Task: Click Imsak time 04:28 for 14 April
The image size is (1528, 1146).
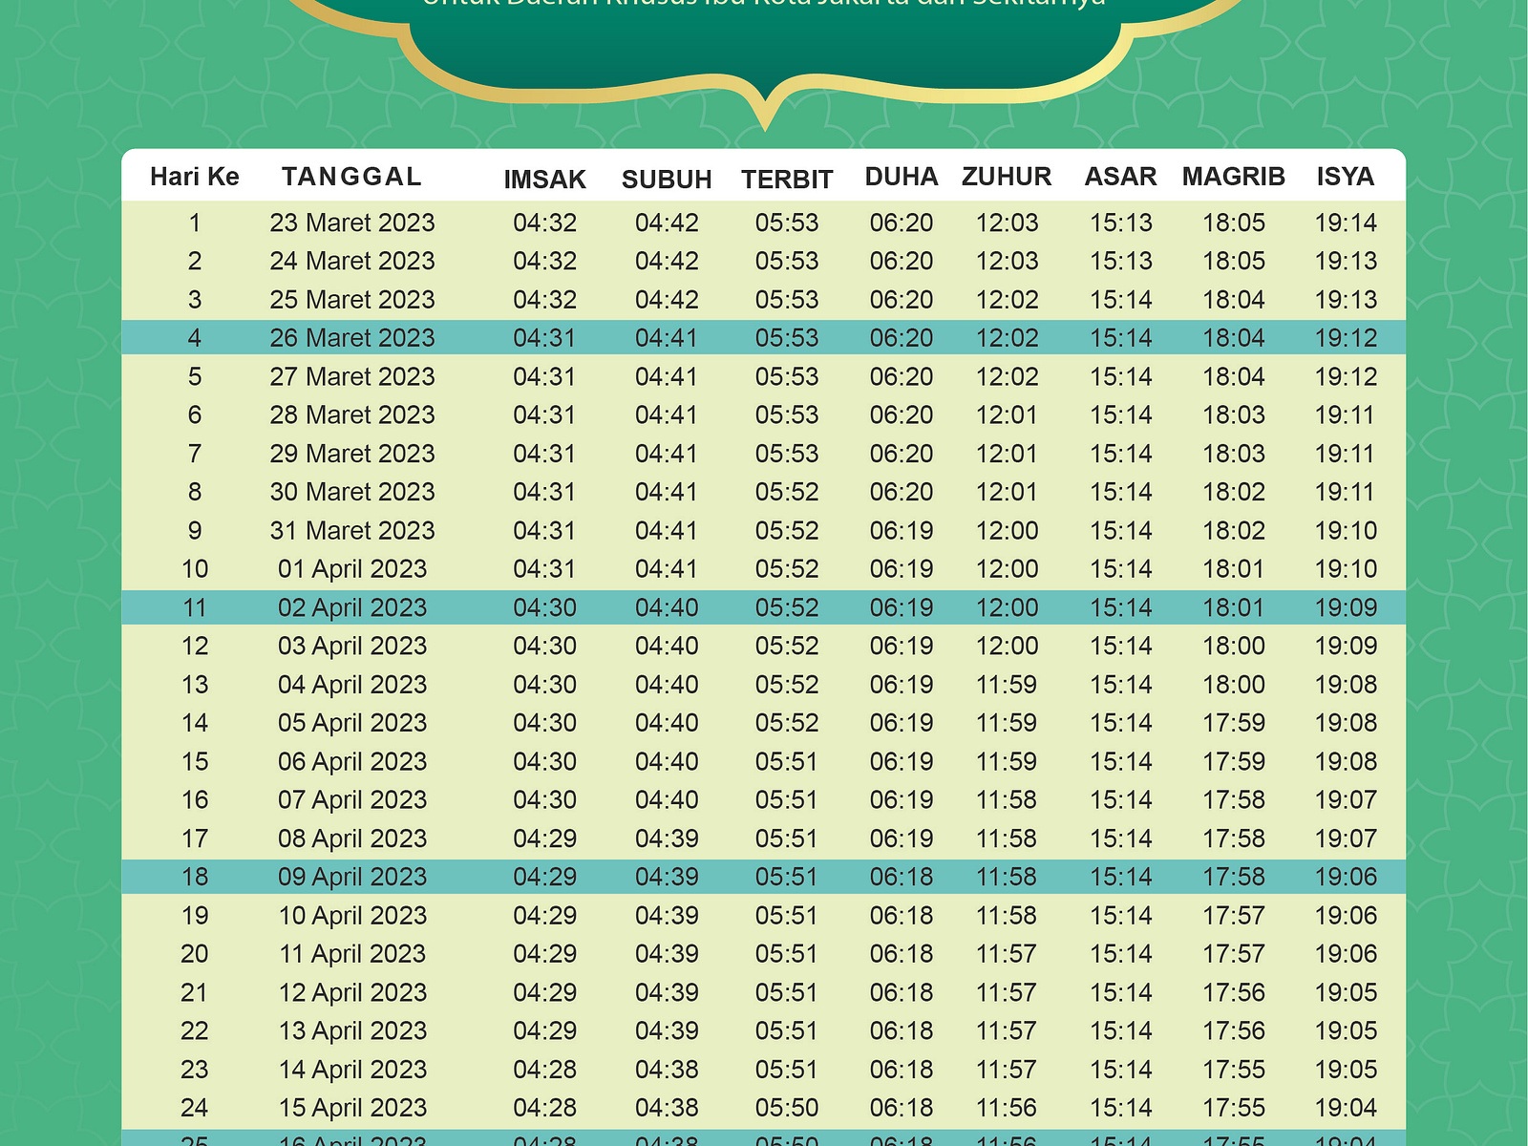Action: (544, 1070)
